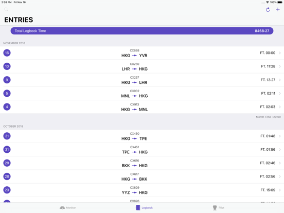Open flight HKG to LHR route
Viewport: 284px width, 213px height.
pos(134,82)
